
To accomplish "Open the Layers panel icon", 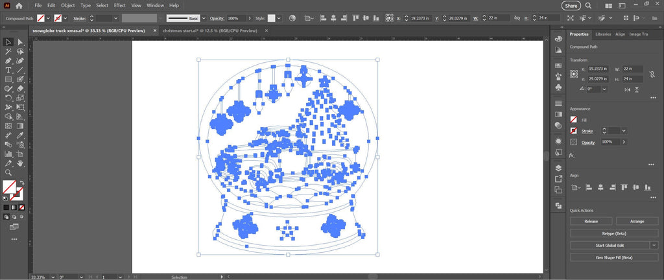I will (558, 168).
